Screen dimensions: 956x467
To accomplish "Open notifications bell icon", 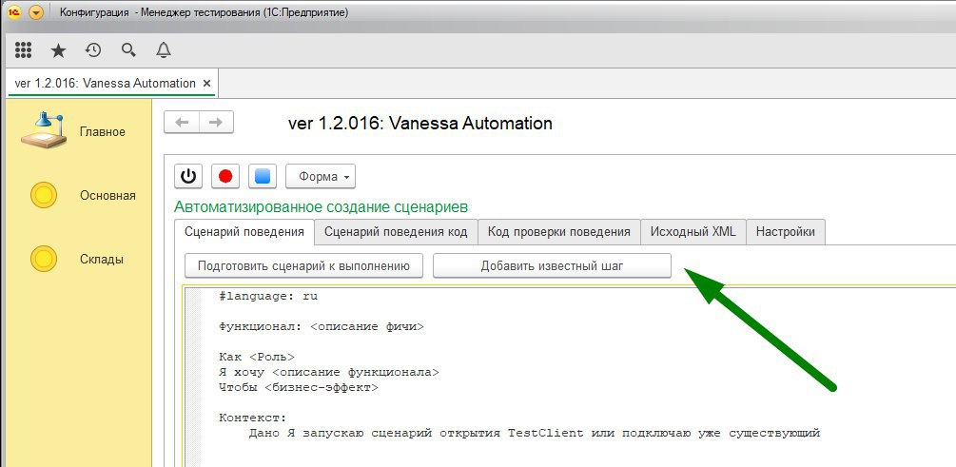I will pyautogui.click(x=164, y=50).
